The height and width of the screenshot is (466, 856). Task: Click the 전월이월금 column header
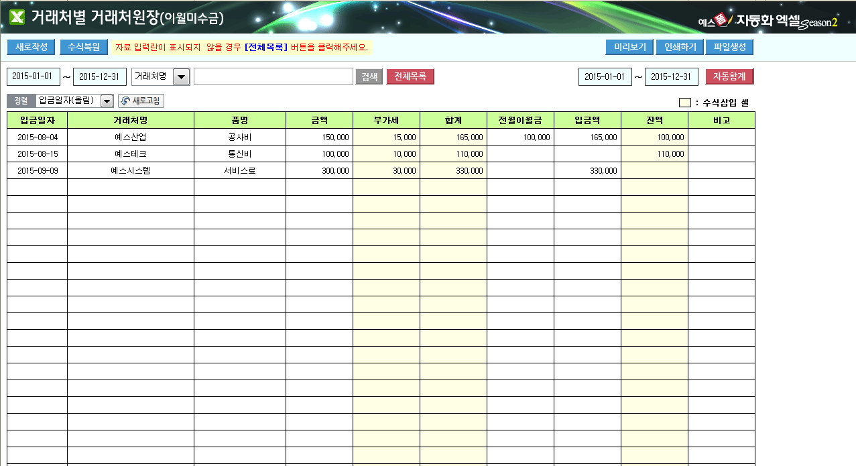(x=521, y=120)
